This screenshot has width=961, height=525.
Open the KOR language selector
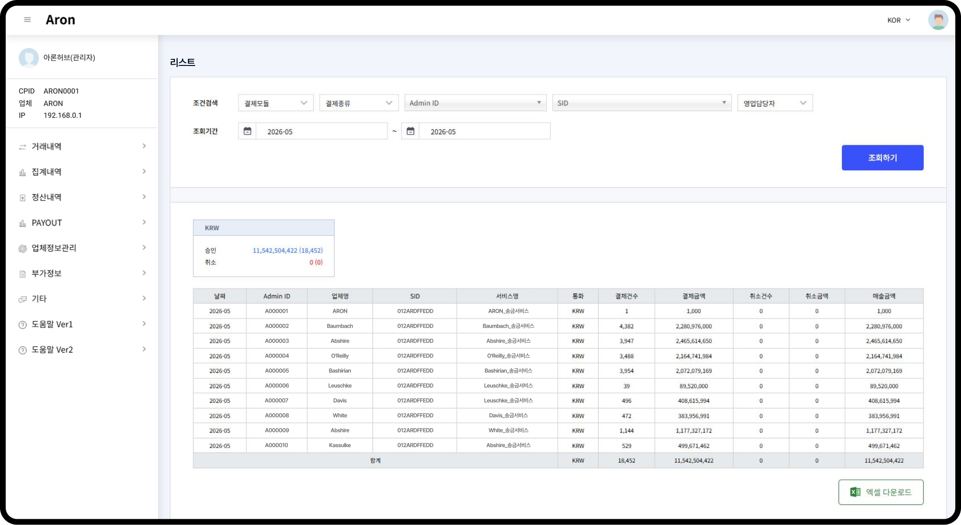coord(899,20)
